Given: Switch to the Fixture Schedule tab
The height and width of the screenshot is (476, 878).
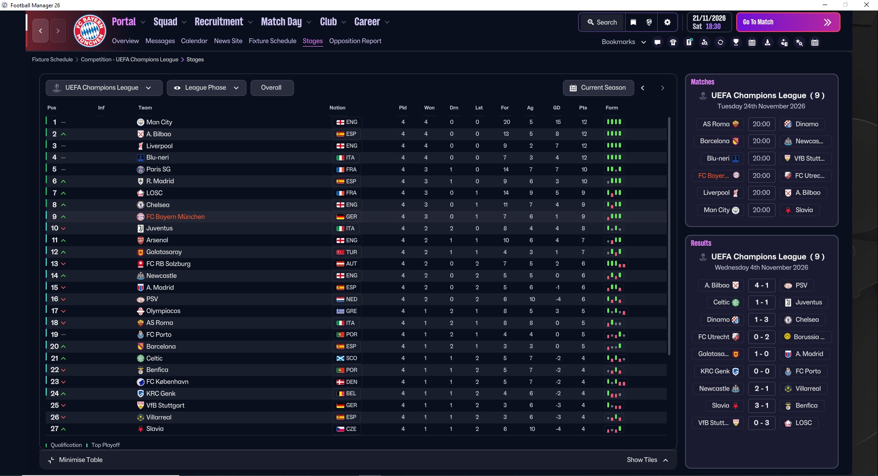Looking at the screenshot, I should coord(273,41).
